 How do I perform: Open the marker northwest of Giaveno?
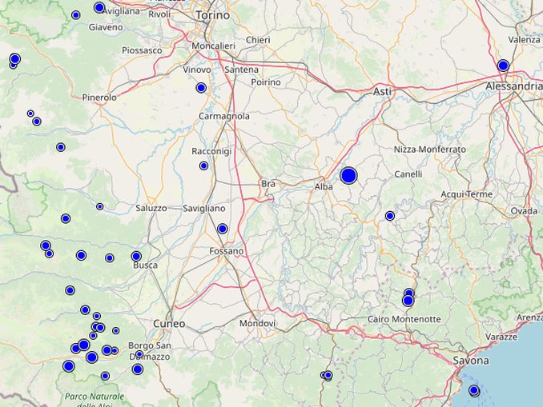click(x=76, y=15)
